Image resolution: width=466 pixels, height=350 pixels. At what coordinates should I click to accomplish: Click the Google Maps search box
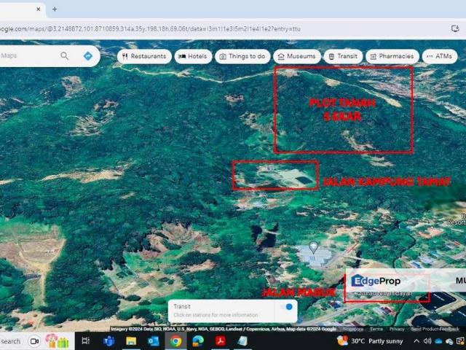(28, 55)
